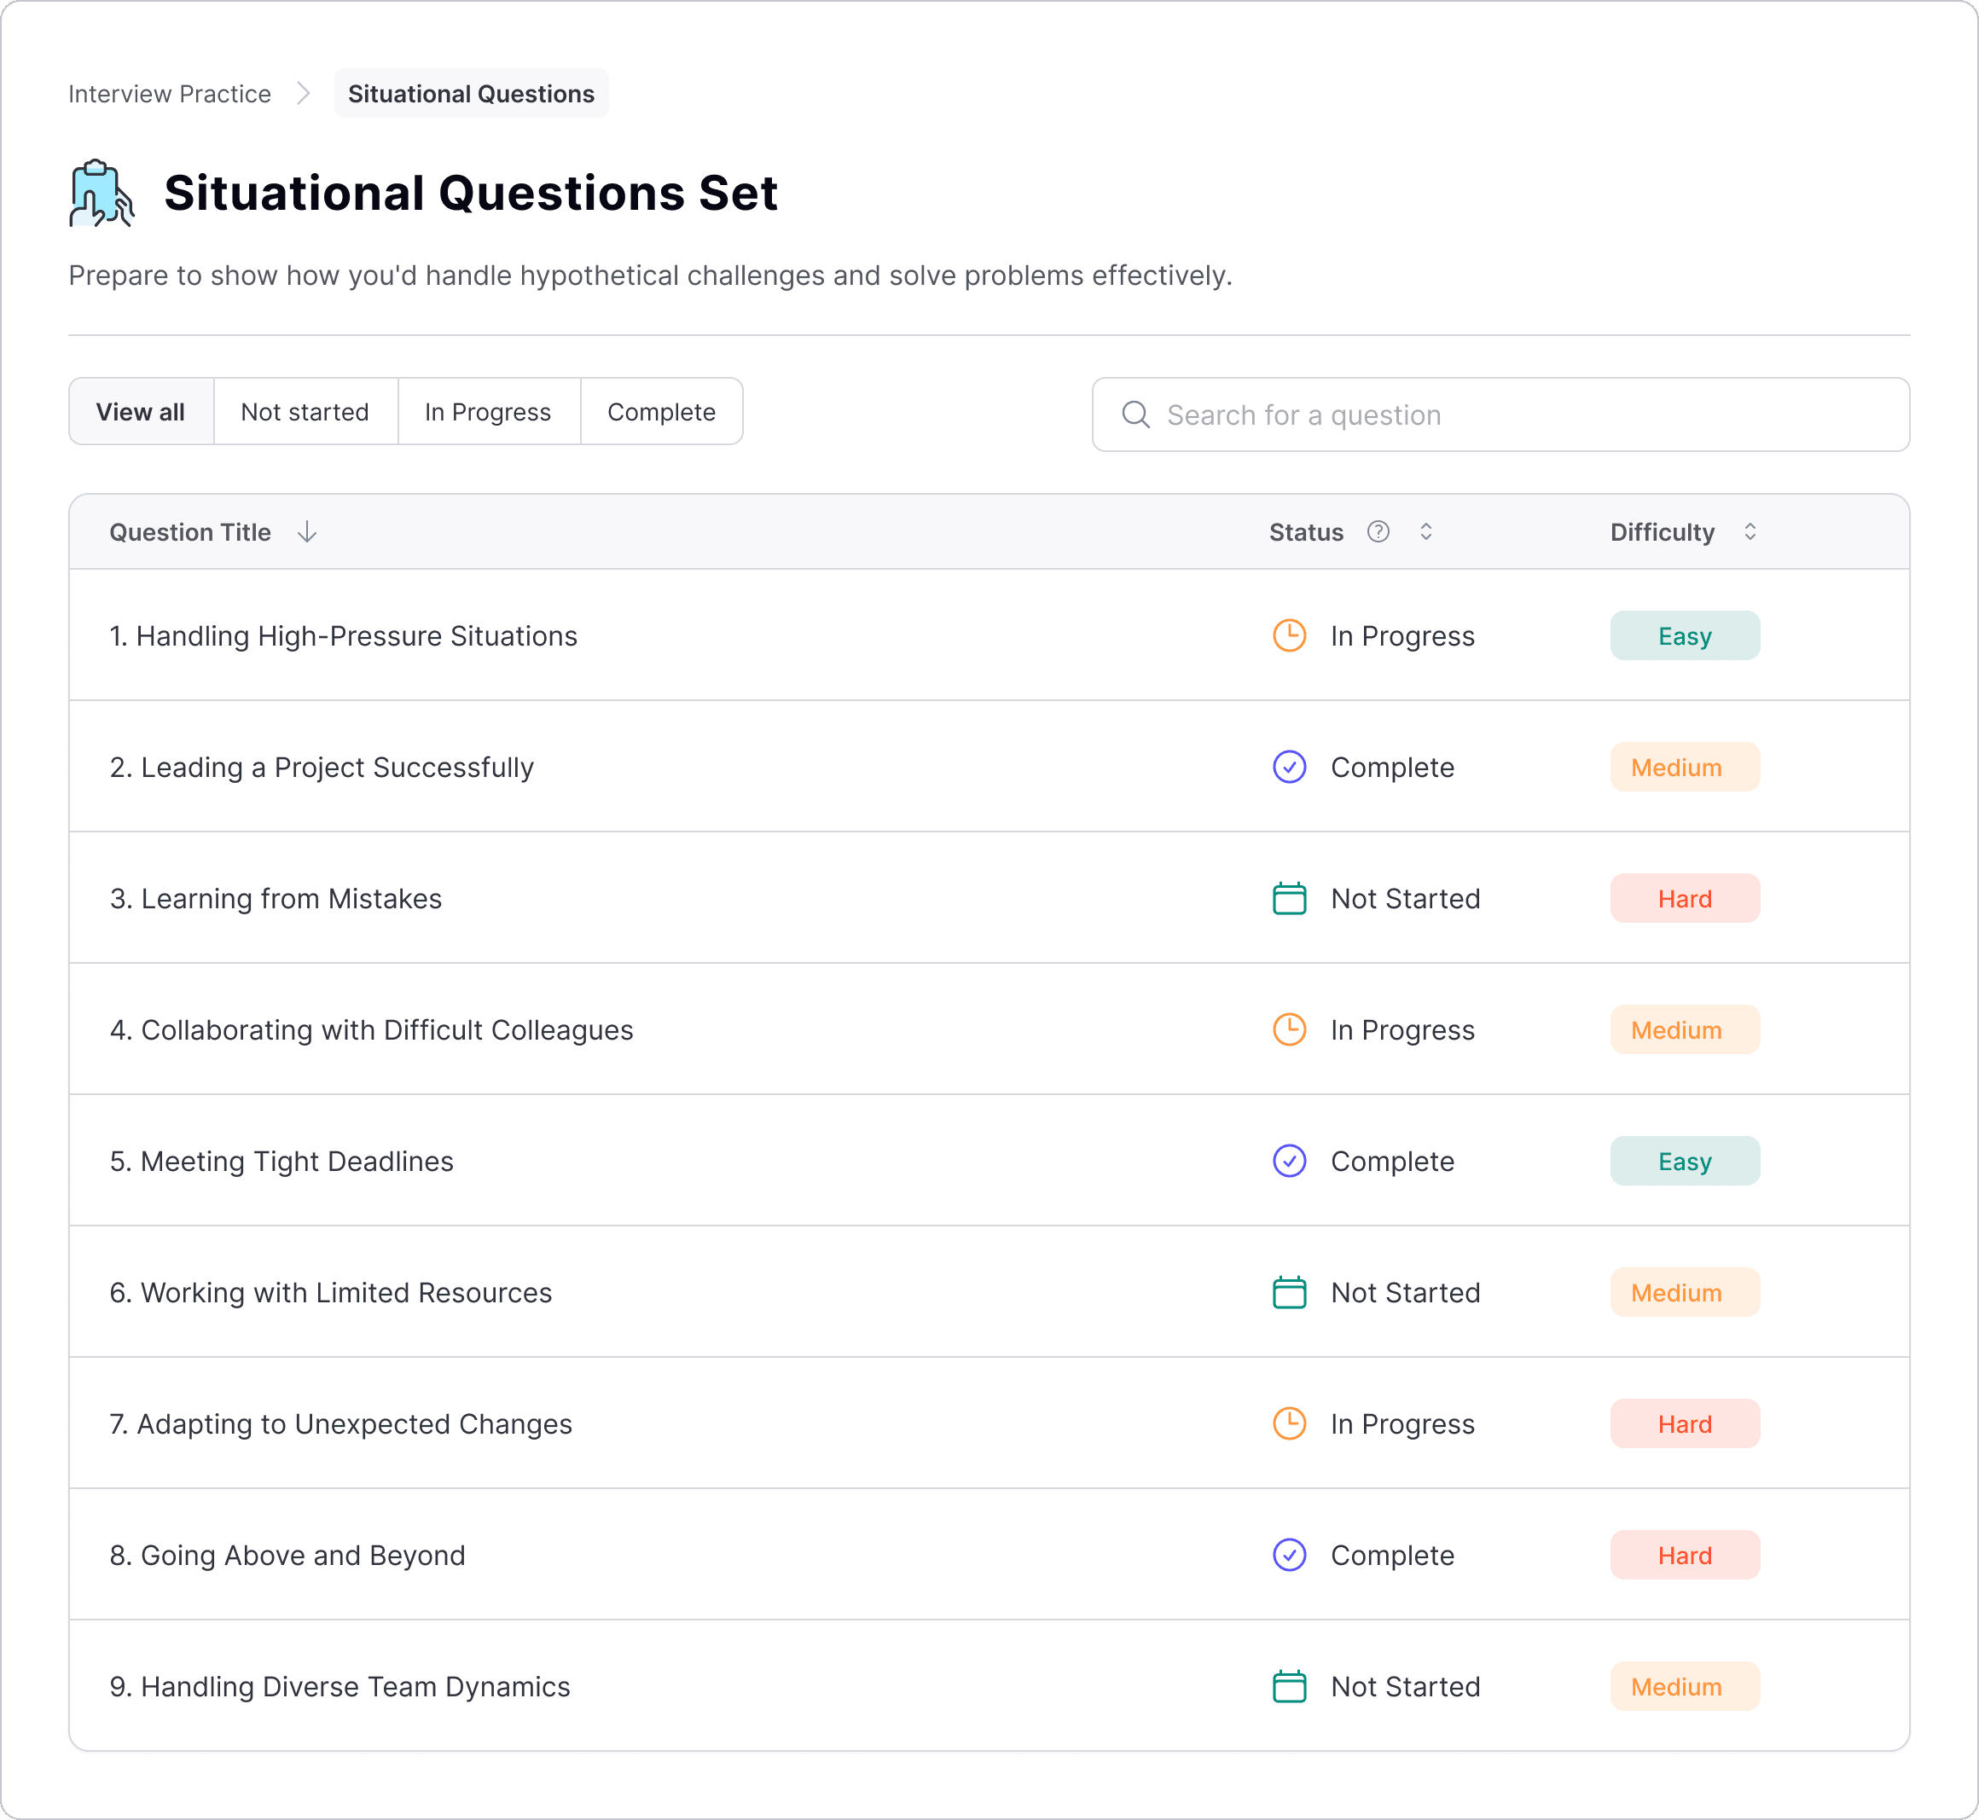1979x1820 pixels.
Task: Click the Status sort chevrons
Action: [1425, 532]
